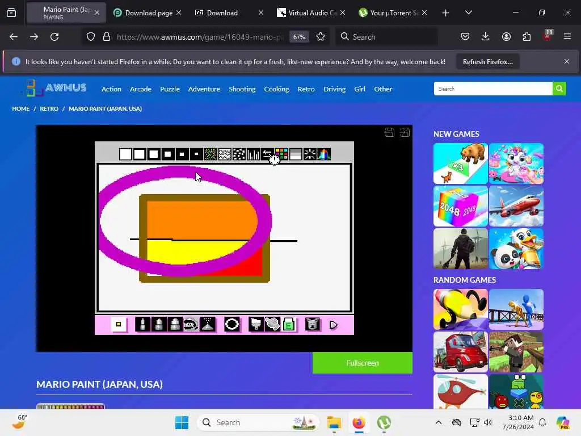The height and width of the screenshot is (436, 581).
Task: Open the Cooking category
Action: [276, 89]
